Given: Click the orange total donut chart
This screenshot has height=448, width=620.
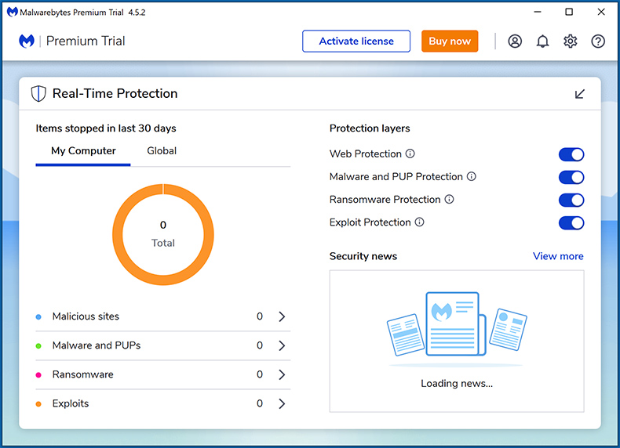Looking at the screenshot, I should click(x=163, y=234).
